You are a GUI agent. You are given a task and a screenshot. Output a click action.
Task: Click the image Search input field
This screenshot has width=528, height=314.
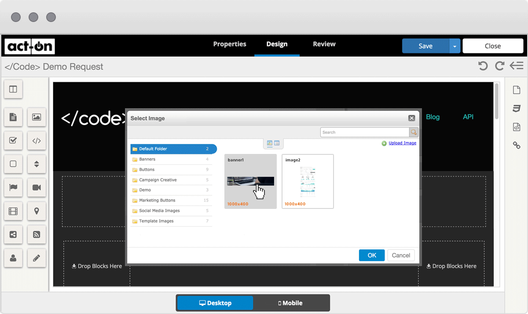pyautogui.click(x=364, y=132)
